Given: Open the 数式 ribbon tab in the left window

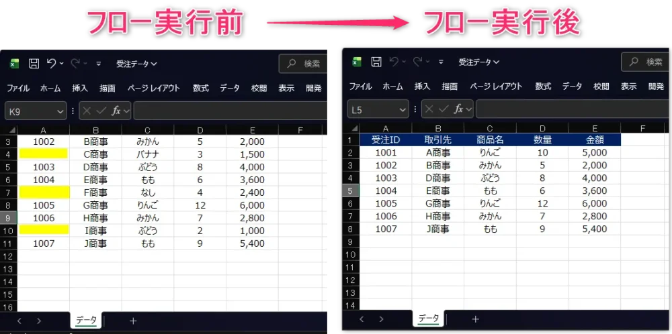Looking at the screenshot, I should click(200, 88).
